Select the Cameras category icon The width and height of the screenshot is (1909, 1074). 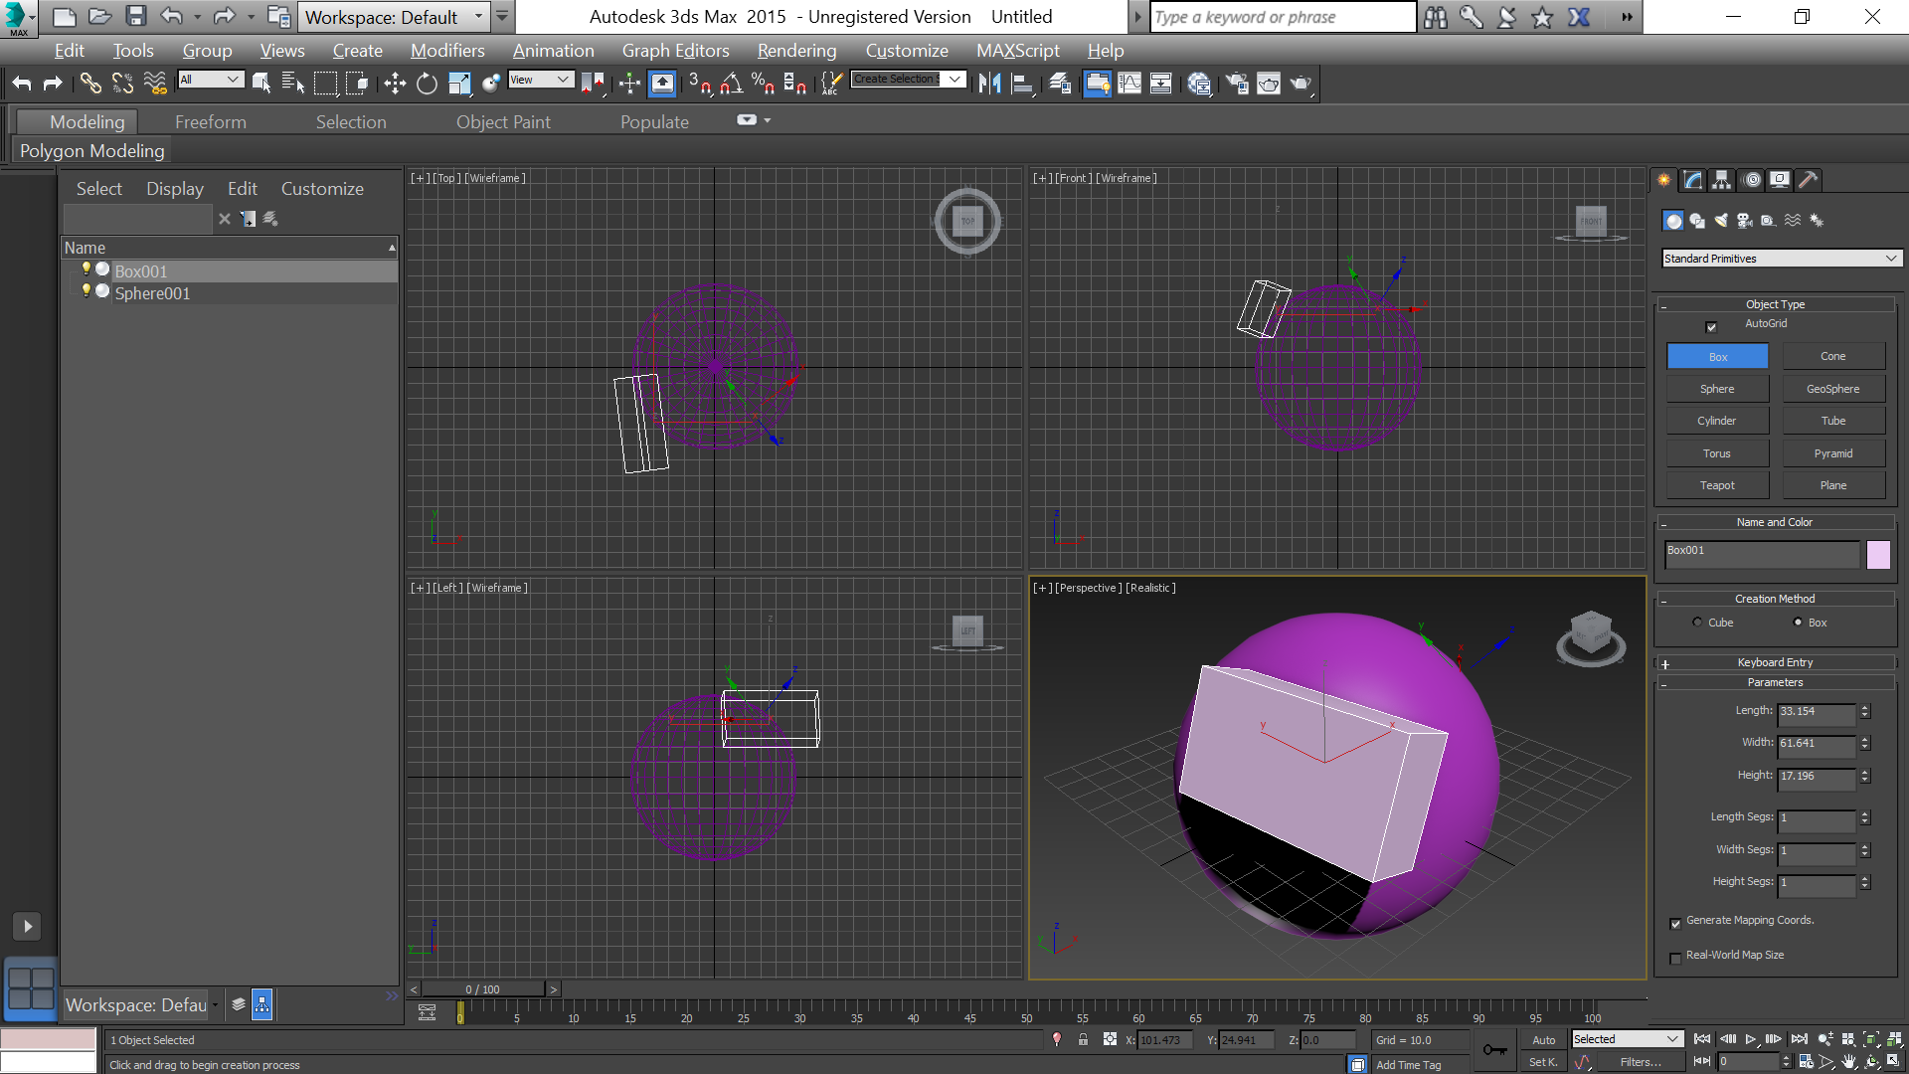[1745, 221]
